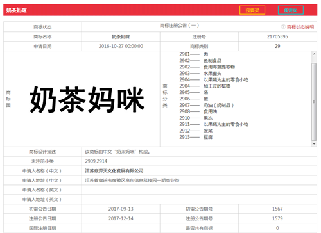This screenshot has width=321, height=233.
Task: Select the 2901 肉 classification entry
Action: coord(194,54)
